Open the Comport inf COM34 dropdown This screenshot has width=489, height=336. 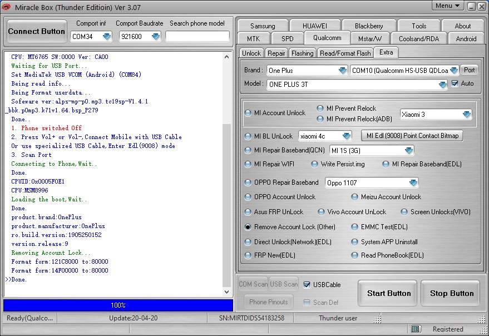click(107, 37)
